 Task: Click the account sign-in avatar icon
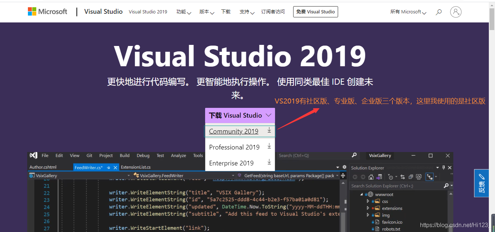(456, 12)
